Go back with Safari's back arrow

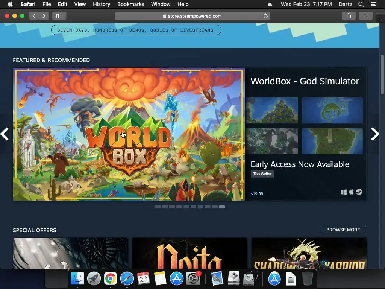34,16
